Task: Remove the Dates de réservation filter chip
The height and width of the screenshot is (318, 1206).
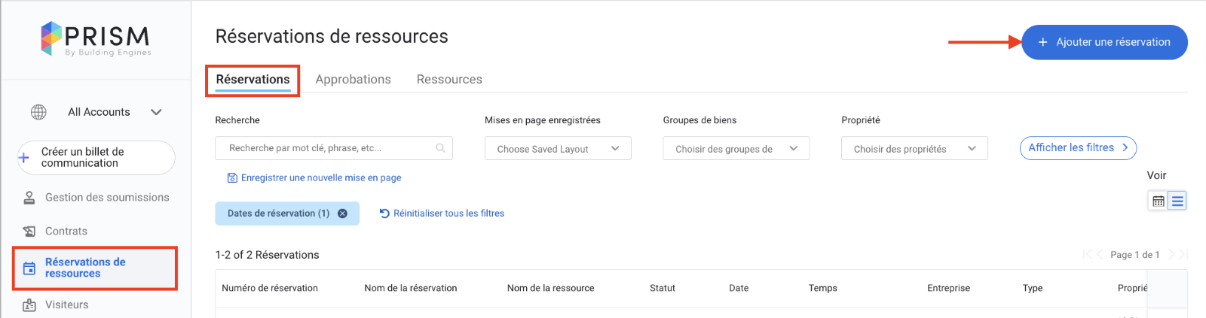Action: [342, 214]
